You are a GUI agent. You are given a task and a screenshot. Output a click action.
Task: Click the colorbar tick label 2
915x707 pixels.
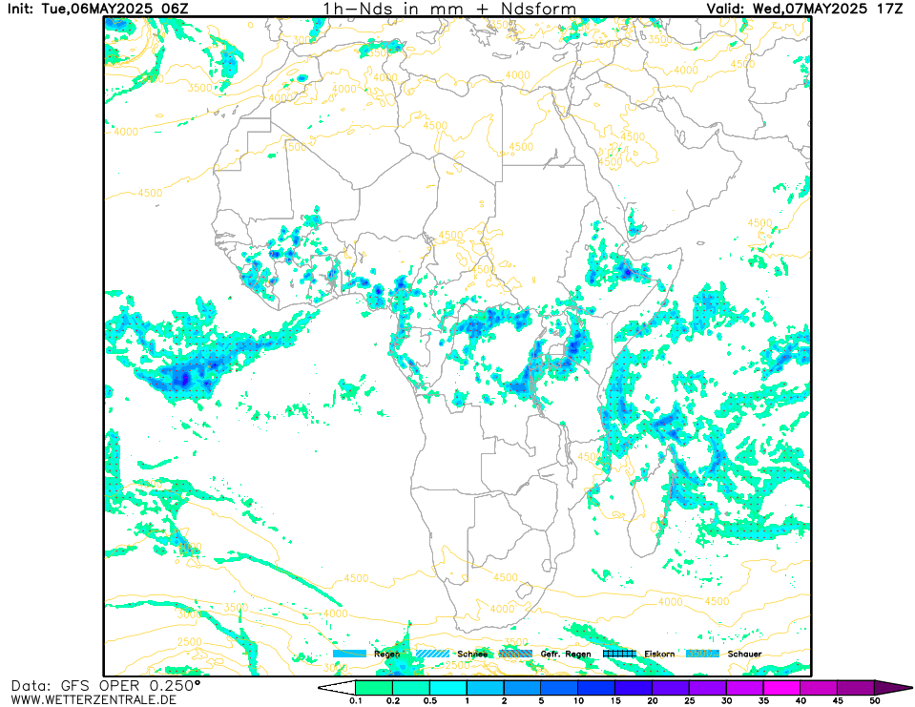[x=504, y=700]
